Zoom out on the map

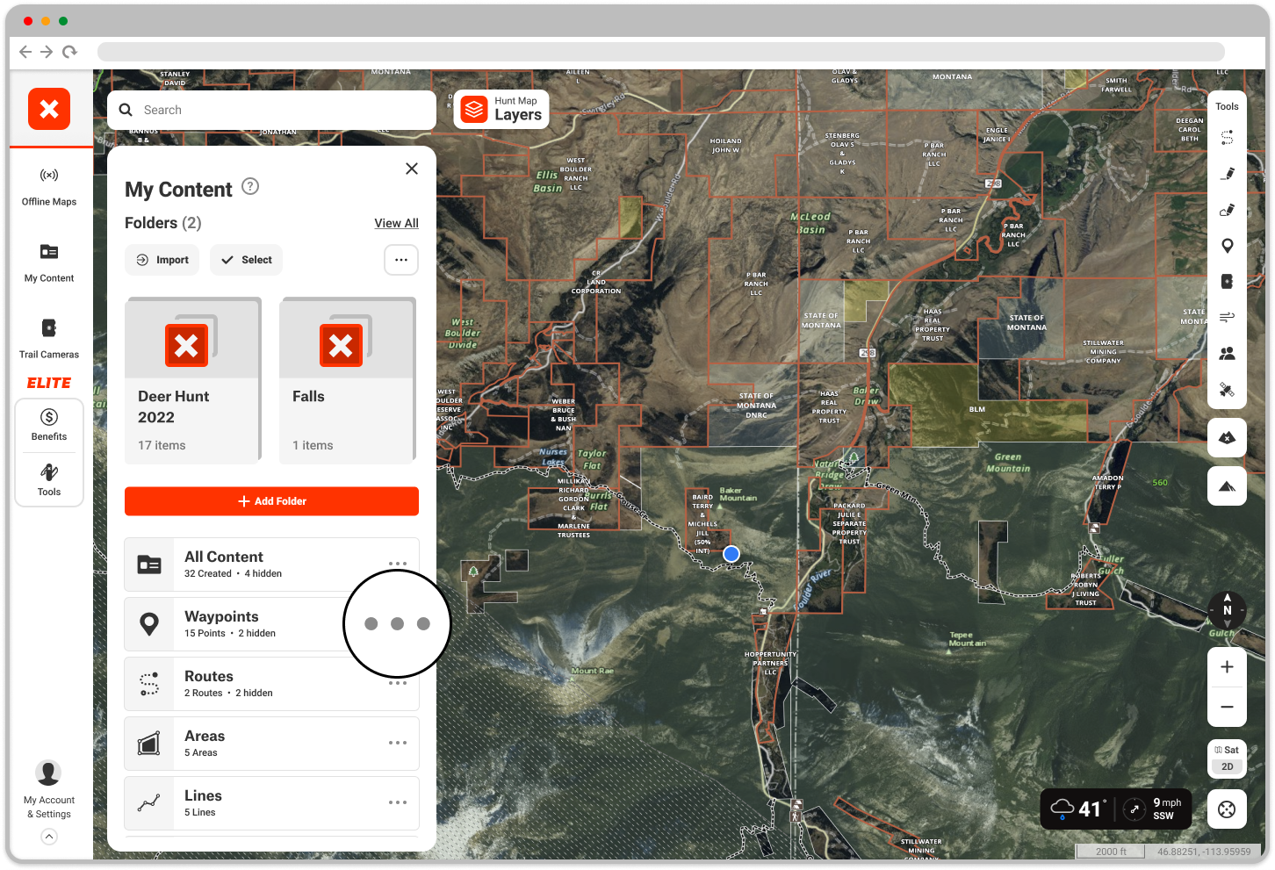tap(1227, 707)
